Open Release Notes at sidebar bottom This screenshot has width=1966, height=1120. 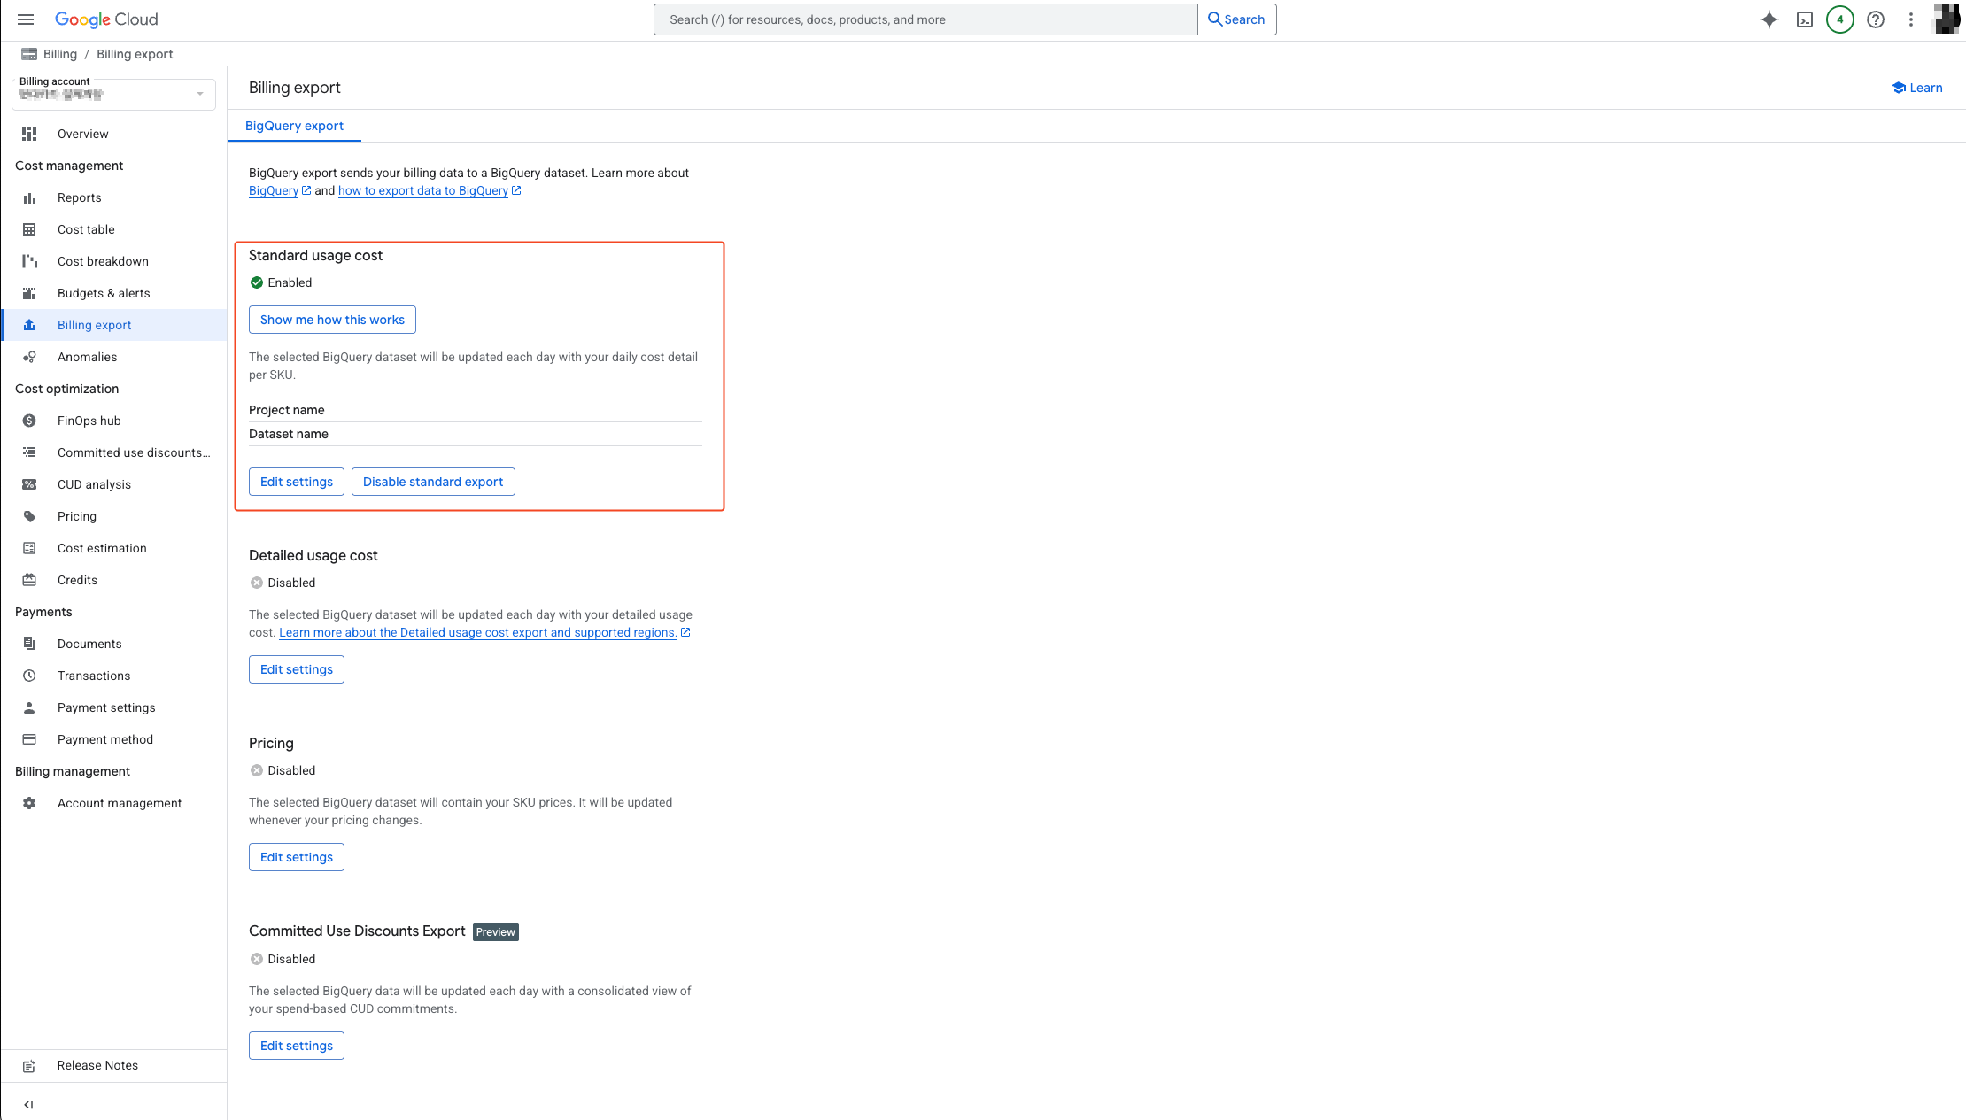(x=97, y=1065)
